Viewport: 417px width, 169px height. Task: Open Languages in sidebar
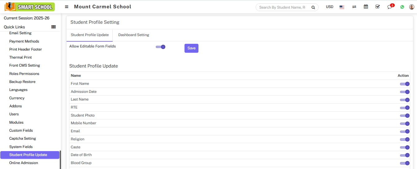click(18, 90)
